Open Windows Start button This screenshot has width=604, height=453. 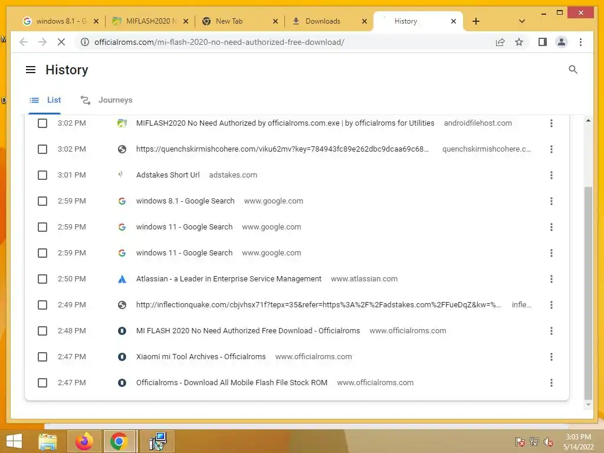[x=14, y=441]
